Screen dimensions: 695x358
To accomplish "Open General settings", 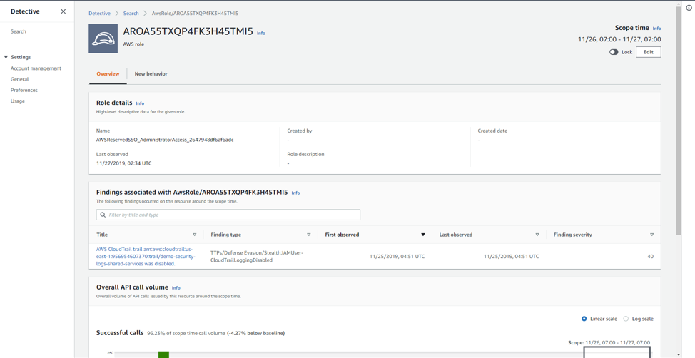I will 19,79.
